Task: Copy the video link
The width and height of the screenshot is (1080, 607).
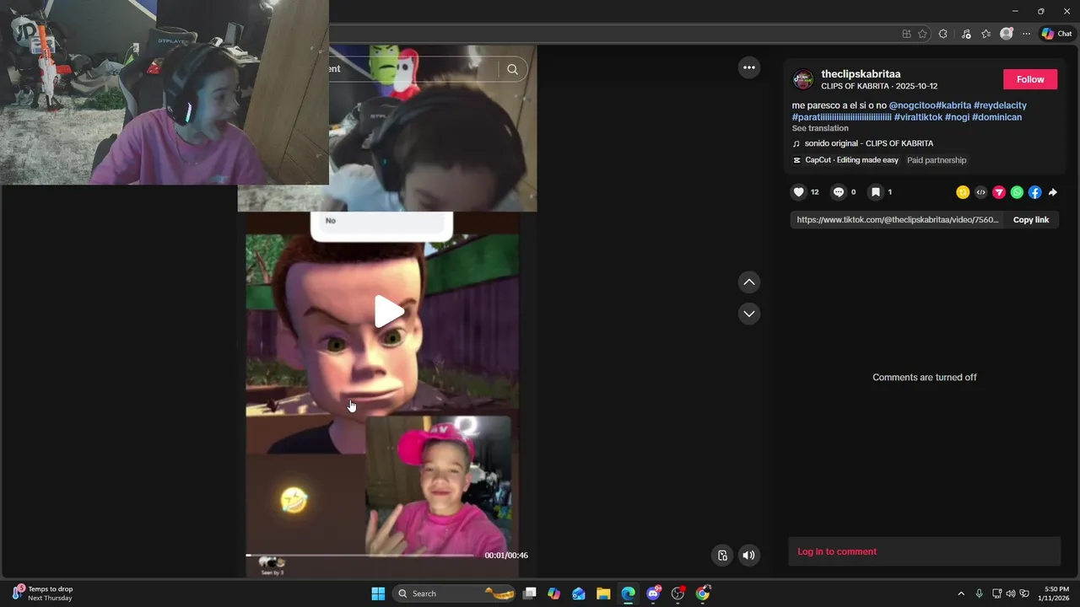Action: click(1031, 220)
